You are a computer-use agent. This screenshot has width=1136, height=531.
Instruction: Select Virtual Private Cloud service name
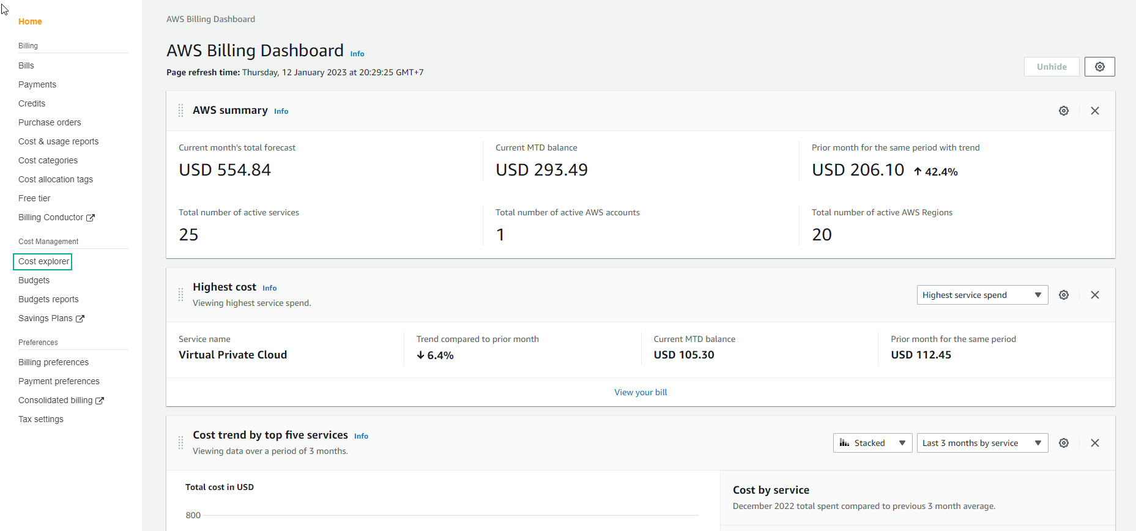232,355
